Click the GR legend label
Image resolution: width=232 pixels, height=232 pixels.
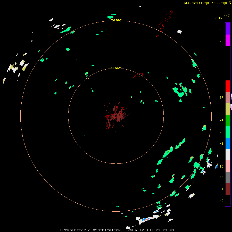[221, 98]
